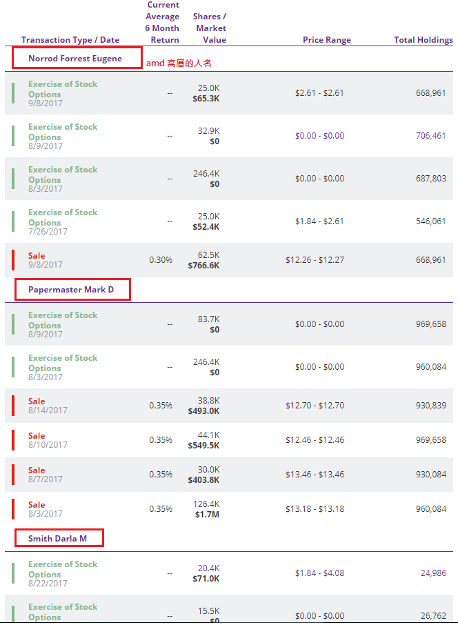Screen dimensions: 458x625
Task: Select the Smith Darla M insider name
Action: 57,538
